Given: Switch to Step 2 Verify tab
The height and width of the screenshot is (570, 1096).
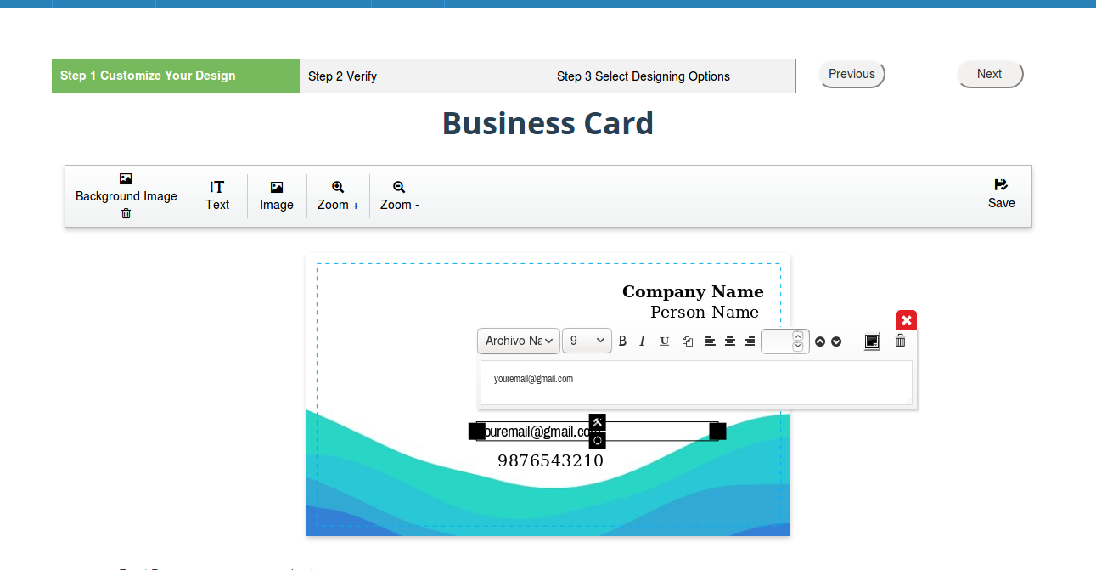Looking at the screenshot, I should tap(424, 76).
